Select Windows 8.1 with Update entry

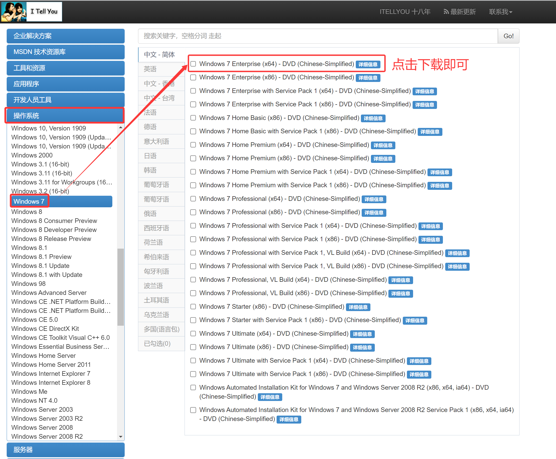coord(47,275)
